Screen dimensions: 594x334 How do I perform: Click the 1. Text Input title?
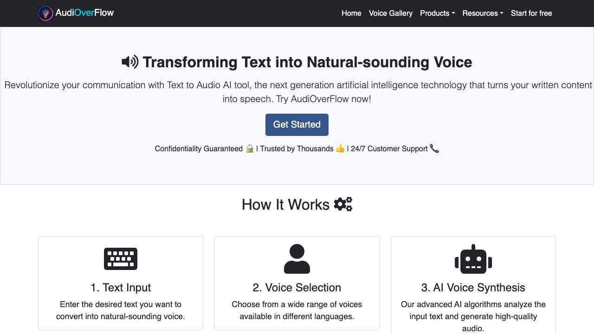[x=121, y=288]
